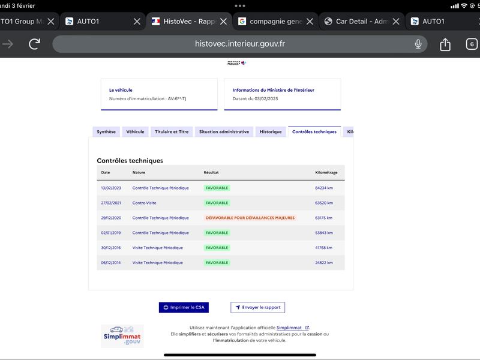This screenshot has height=360, width=480.
Task: Click the Contre-Visite nature cell
Action: (x=144, y=203)
